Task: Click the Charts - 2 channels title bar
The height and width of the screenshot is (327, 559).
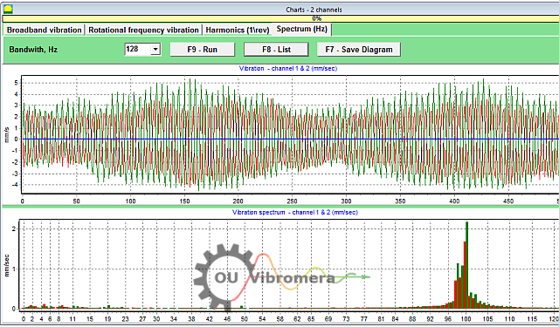Action: tap(314, 10)
